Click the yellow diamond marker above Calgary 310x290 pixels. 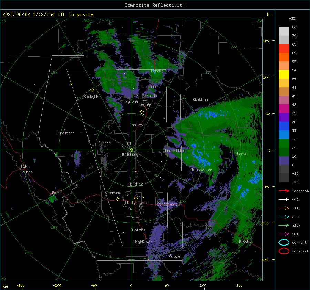pyautogui.click(x=136, y=199)
